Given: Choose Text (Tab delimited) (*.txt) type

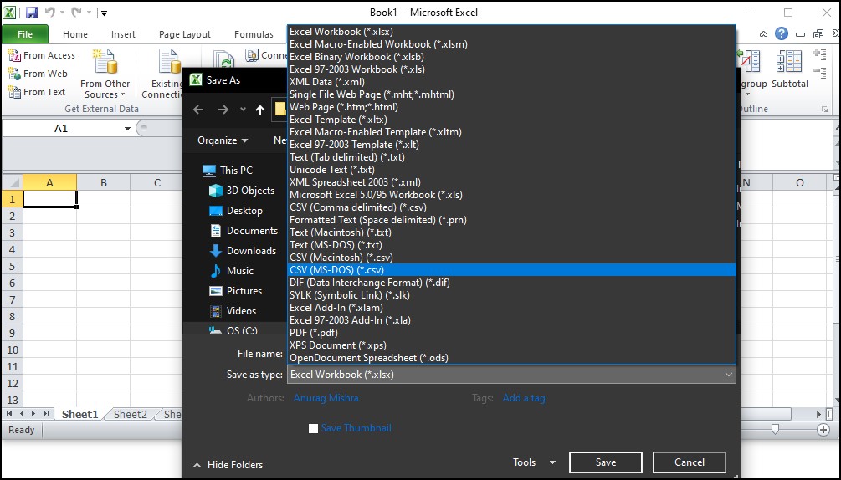Looking at the screenshot, I should (x=511, y=157).
